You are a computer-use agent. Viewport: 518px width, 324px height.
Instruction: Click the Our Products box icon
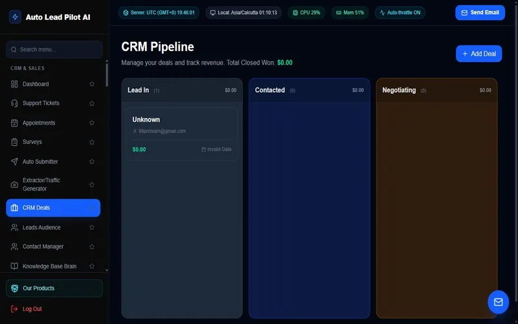tap(14, 288)
